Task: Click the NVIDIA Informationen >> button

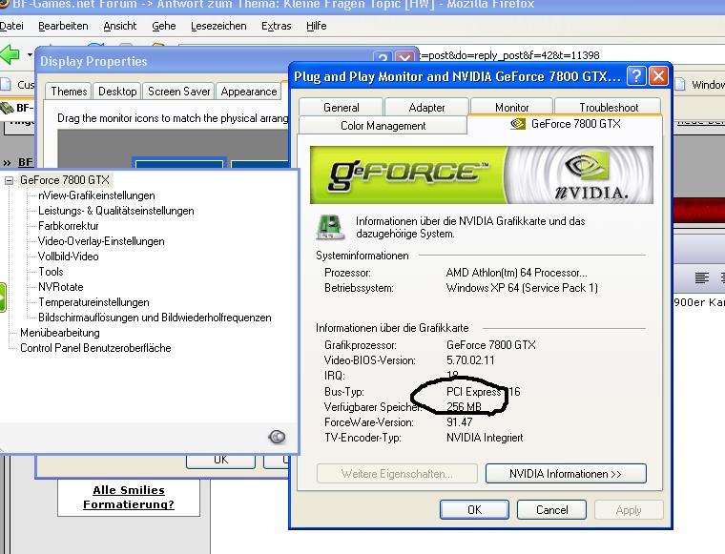Action: 566,474
